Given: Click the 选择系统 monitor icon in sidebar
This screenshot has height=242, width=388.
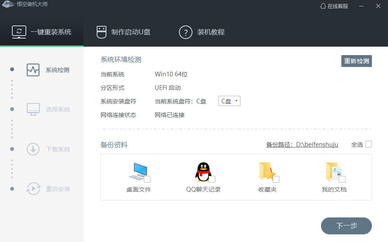Looking at the screenshot, I should pos(33,109).
